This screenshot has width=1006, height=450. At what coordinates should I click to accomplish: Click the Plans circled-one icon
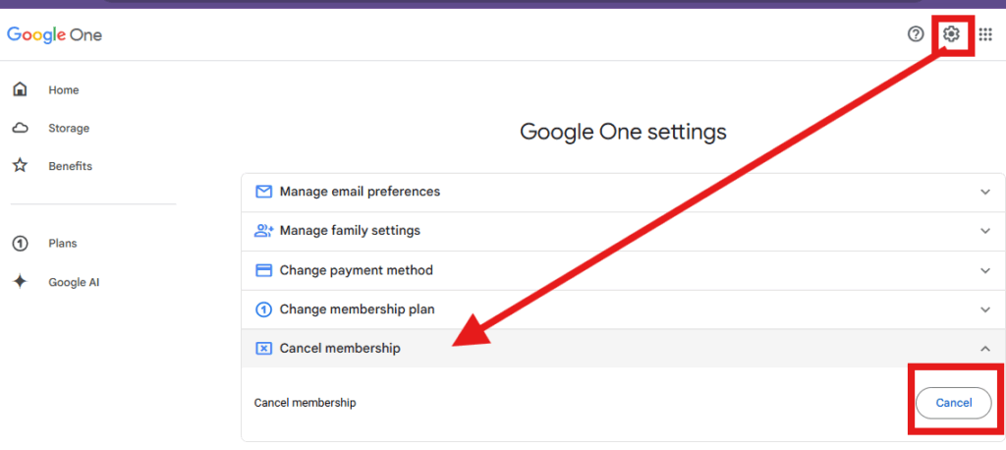tap(21, 244)
